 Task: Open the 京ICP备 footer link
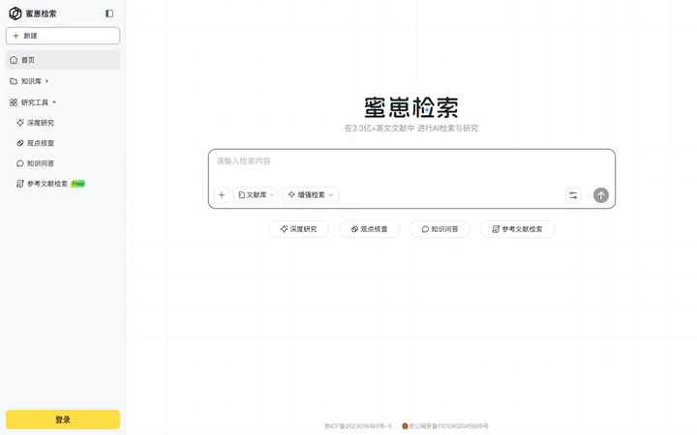click(358, 426)
